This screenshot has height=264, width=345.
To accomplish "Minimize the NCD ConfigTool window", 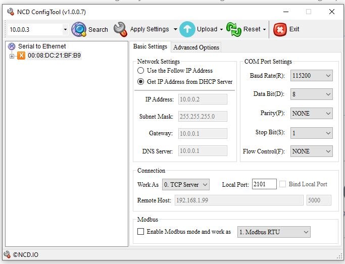I will pos(286,12).
